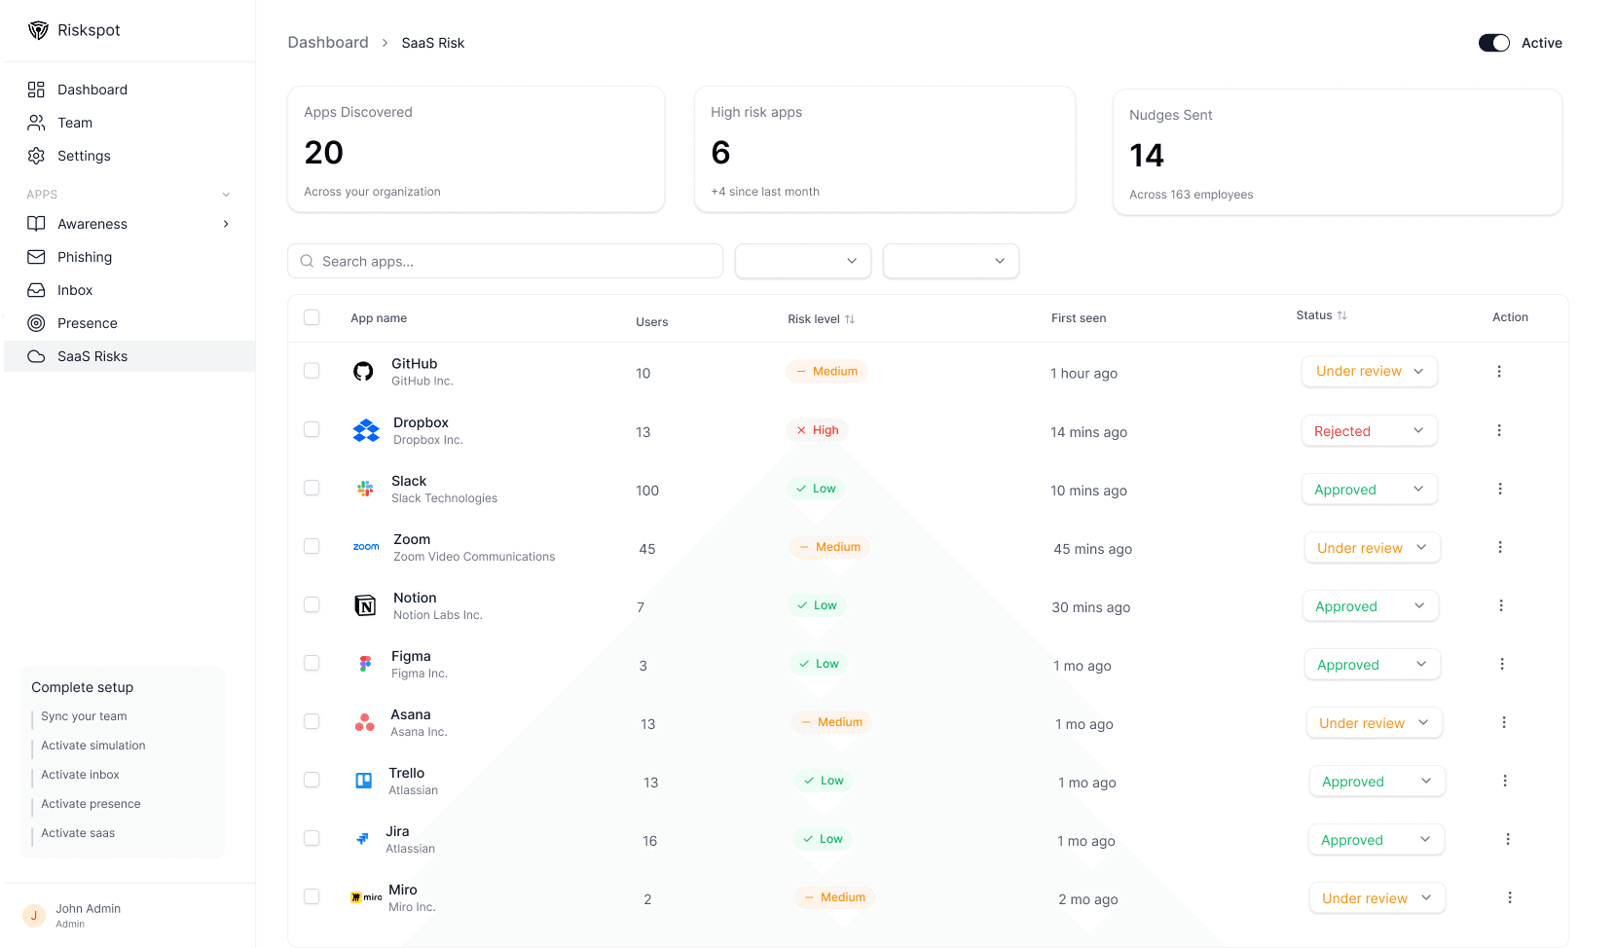This screenshot has height=948, width=1615.
Task: Click the Riskspot shield logo
Action: pos(38,30)
